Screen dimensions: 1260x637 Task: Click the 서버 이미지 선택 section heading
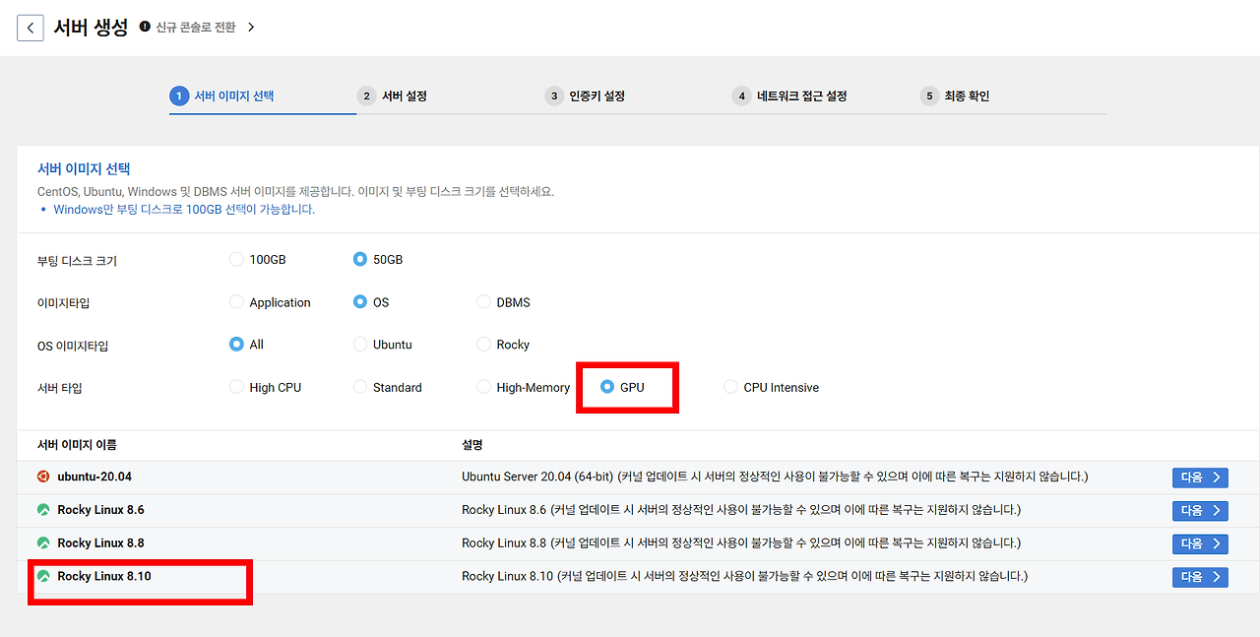pyautogui.click(x=84, y=169)
